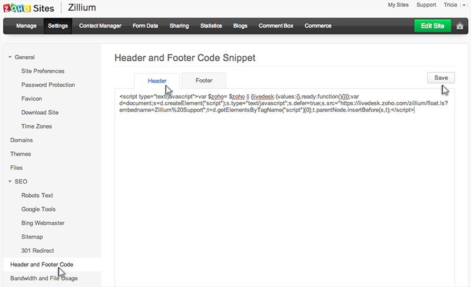
Task: Open Bandwidth and File Usage
Action: (44, 279)
